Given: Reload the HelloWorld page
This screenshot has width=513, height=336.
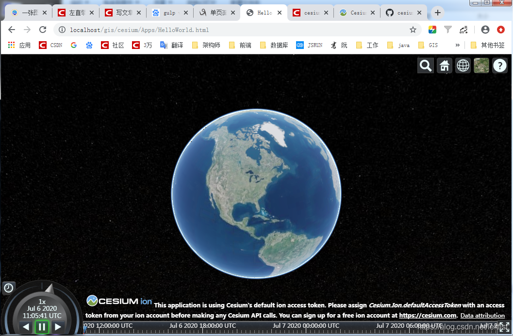Looking at the screenshot, I should [x=43, y=30].
